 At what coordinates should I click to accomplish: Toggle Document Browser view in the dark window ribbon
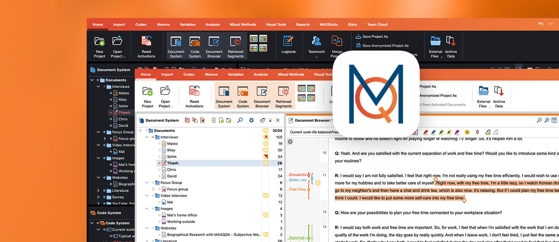(214, 46)
